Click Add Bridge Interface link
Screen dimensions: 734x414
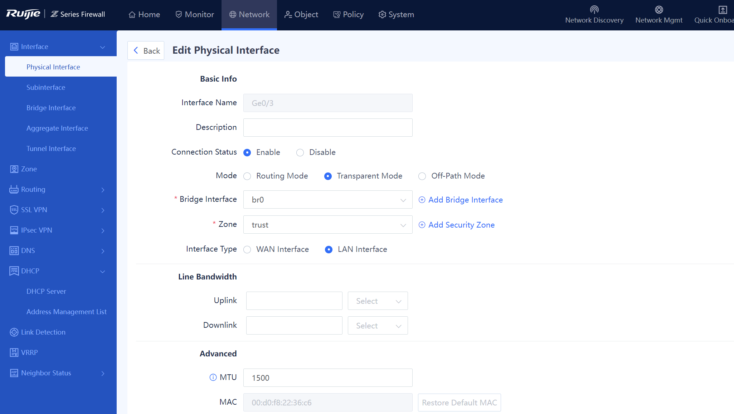point(461,200)
